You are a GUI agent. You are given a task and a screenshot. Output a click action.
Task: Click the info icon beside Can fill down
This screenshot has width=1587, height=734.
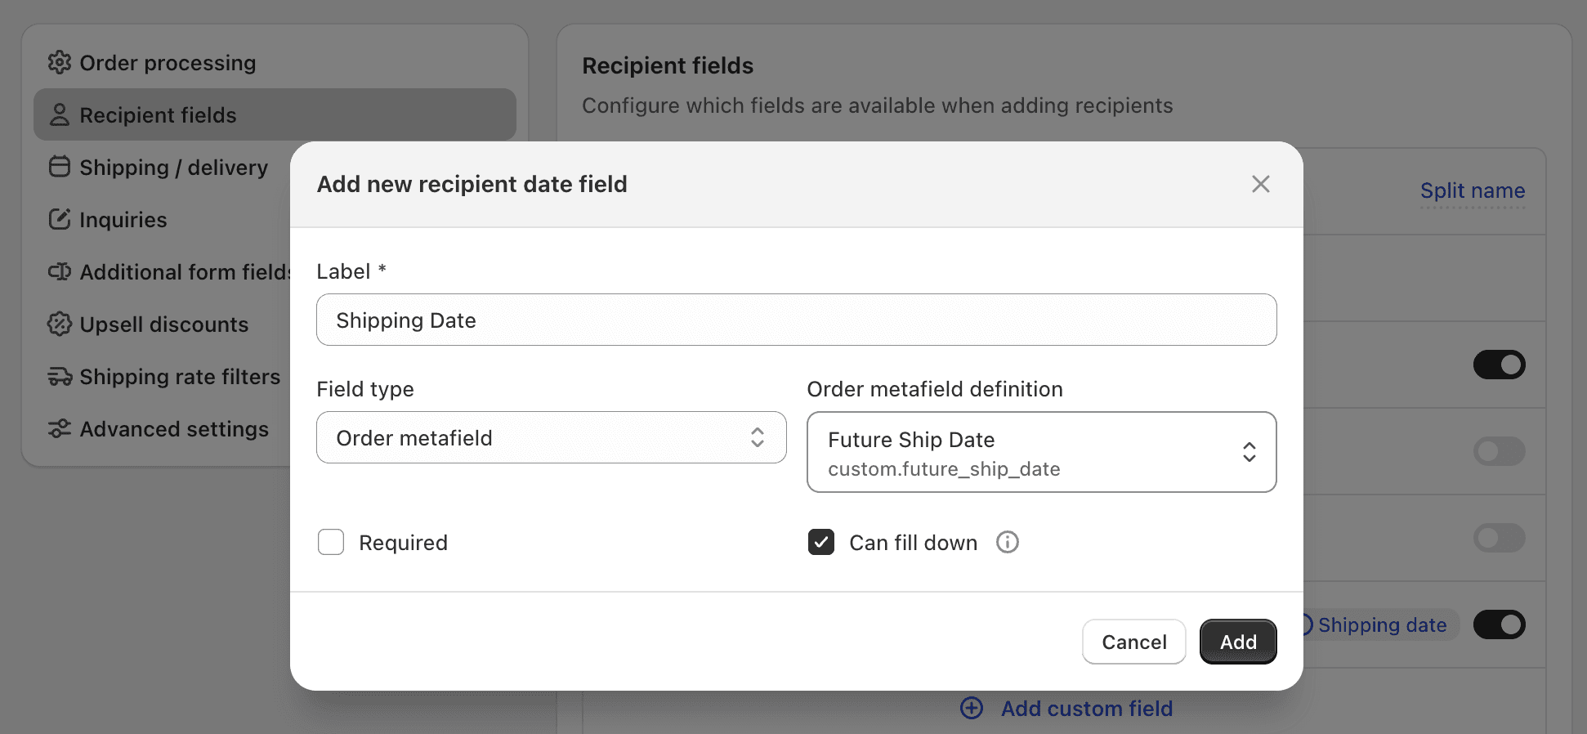pos(1008,542)
